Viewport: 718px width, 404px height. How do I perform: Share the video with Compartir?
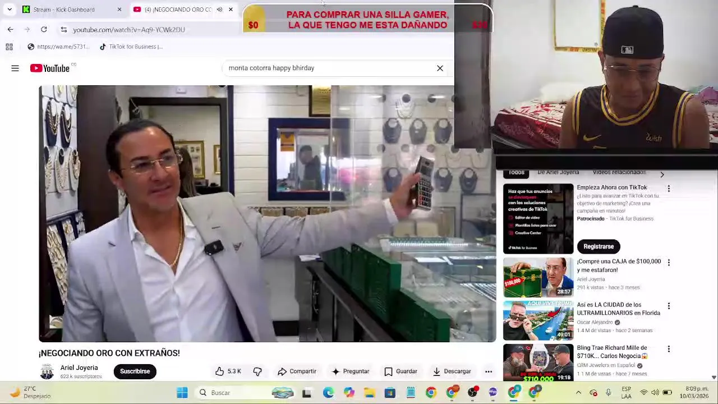tap(297, 371)
